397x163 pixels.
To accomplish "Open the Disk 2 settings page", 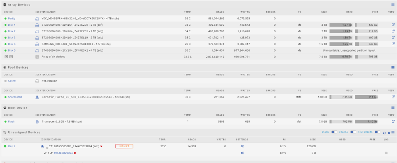I will [12, 31].
